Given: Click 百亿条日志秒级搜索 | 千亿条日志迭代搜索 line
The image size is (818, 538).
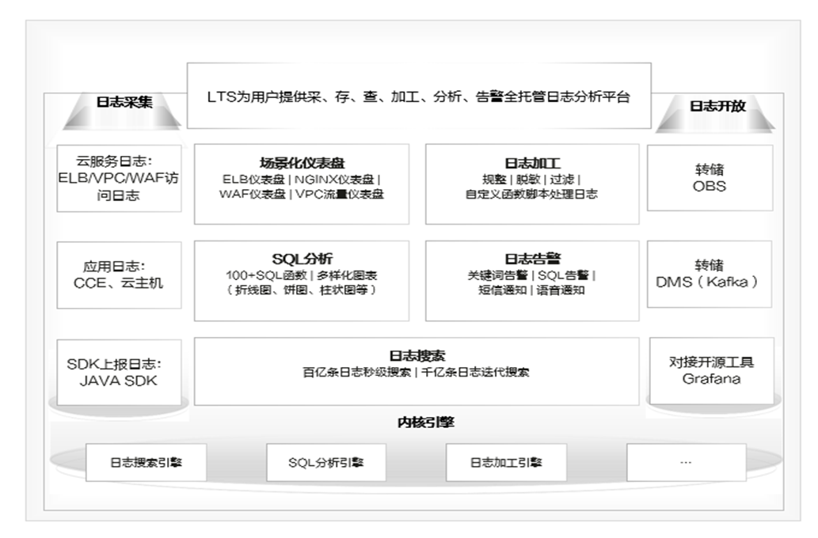Looking at the screenshot, I should [x=416, y=372].
